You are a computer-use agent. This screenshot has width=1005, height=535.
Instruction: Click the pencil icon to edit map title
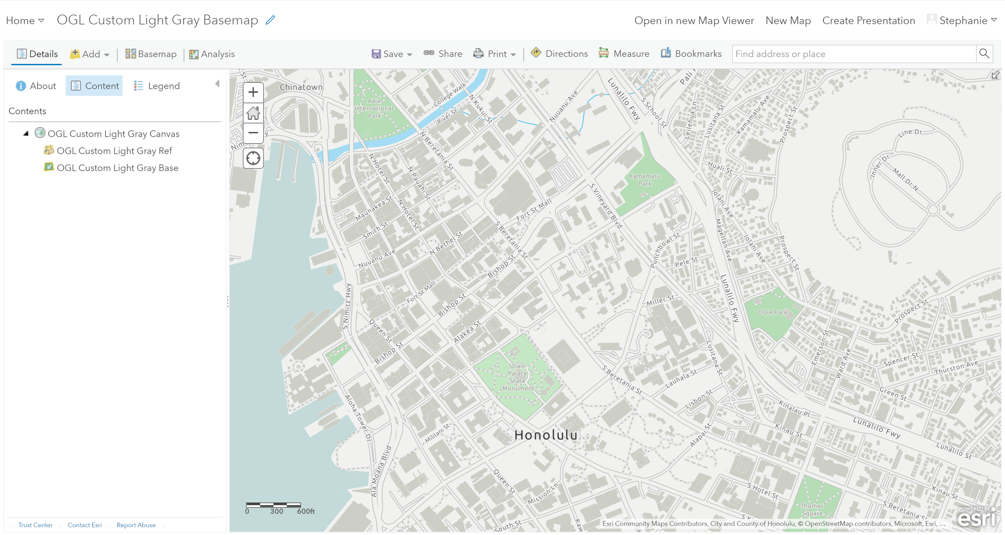271,20
